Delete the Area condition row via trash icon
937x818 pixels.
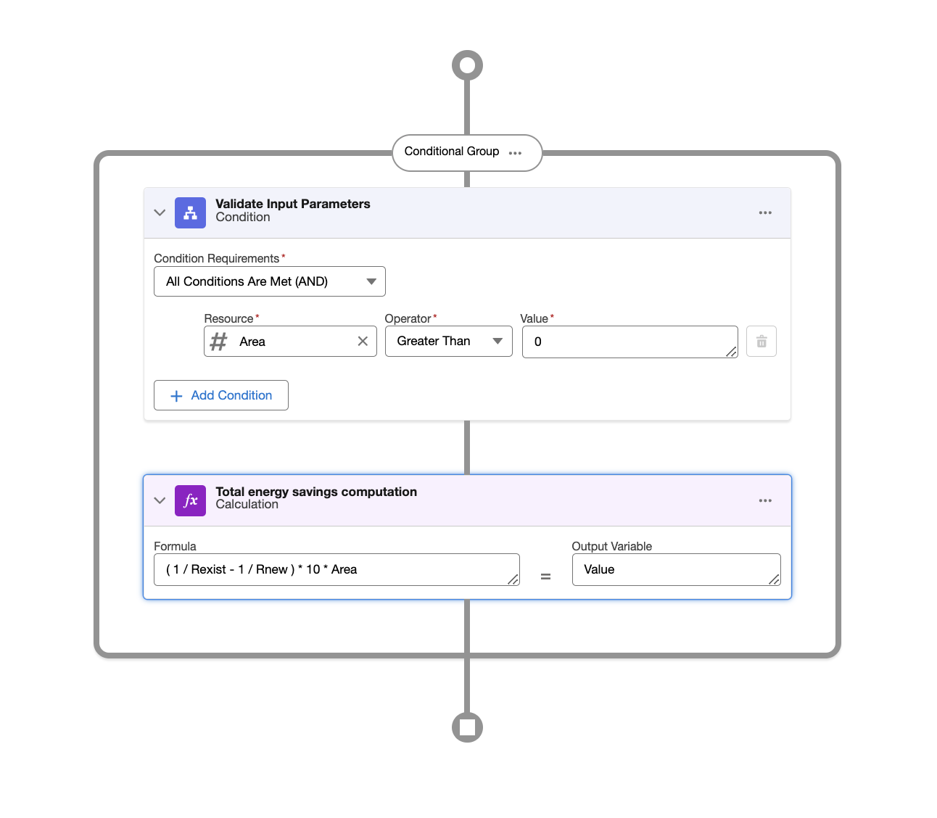coord(761,341)
